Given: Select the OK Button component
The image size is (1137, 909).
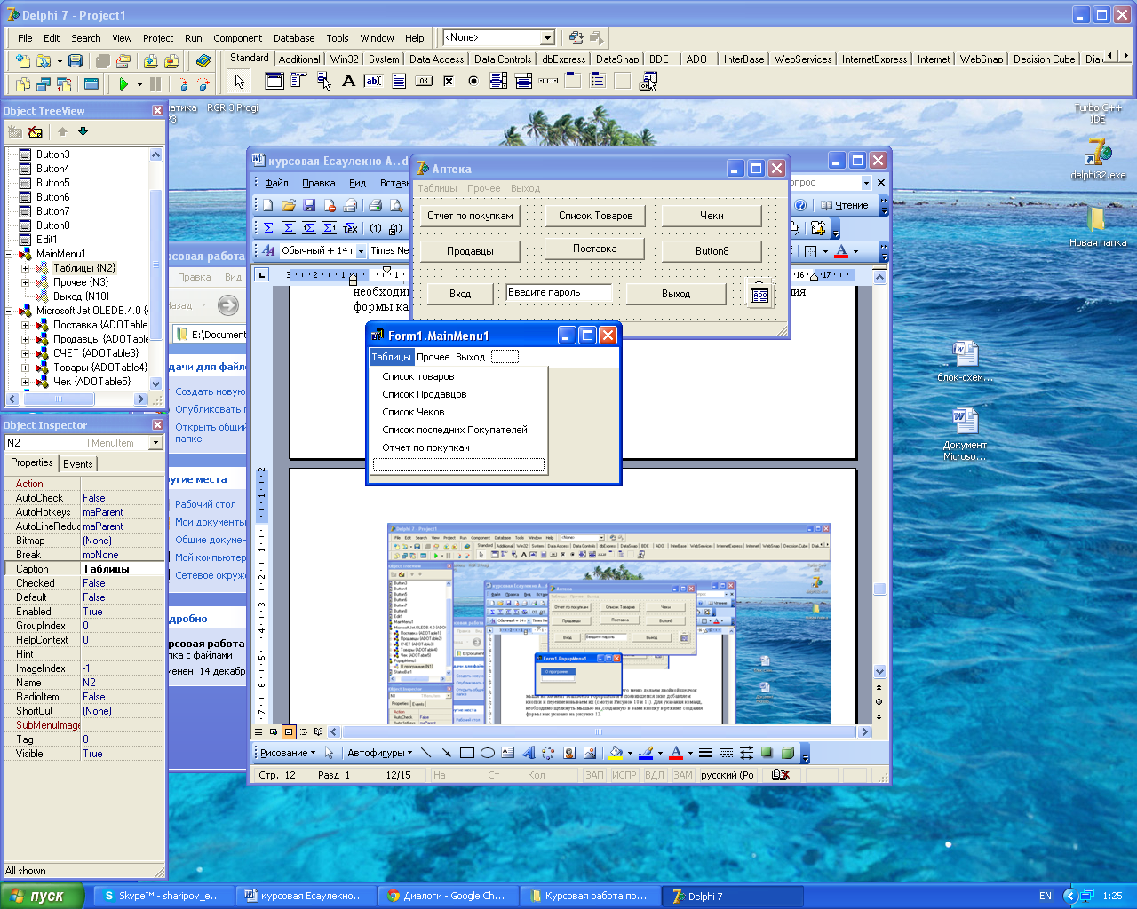Looking at the screenshot, I should 424,81.
